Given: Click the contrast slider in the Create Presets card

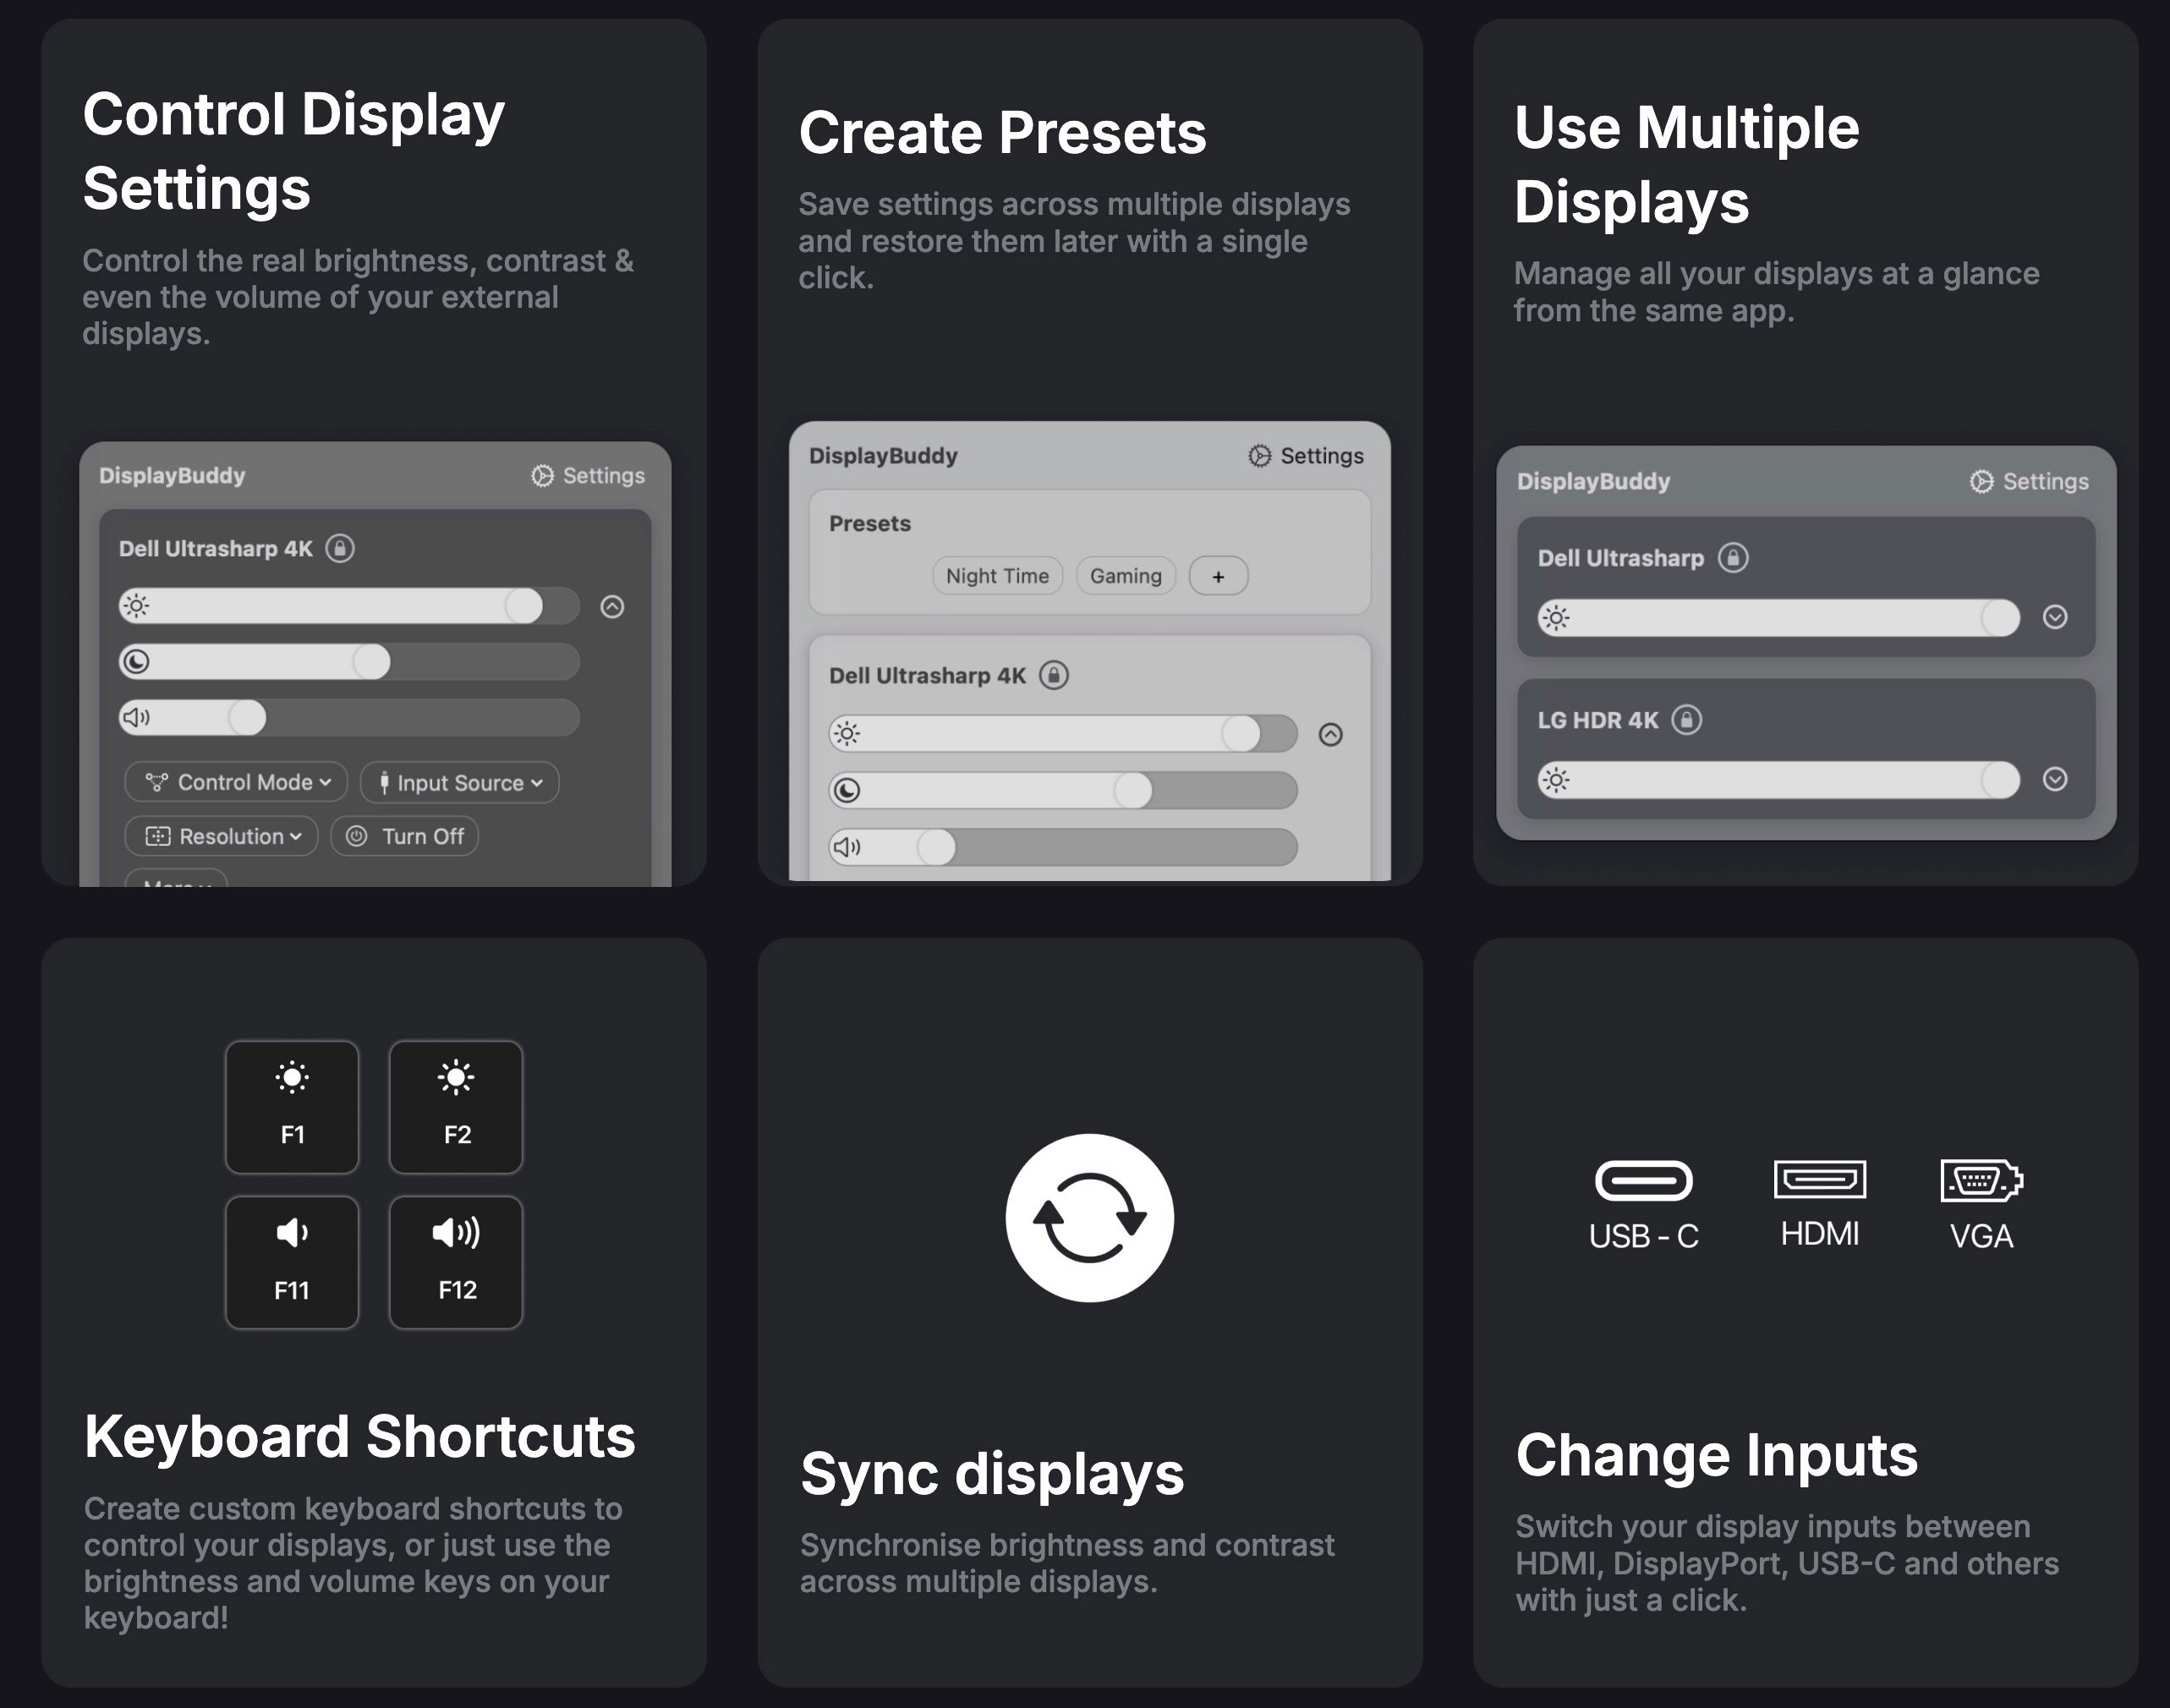Looking at the screenshot, I should pos(1063,791).
